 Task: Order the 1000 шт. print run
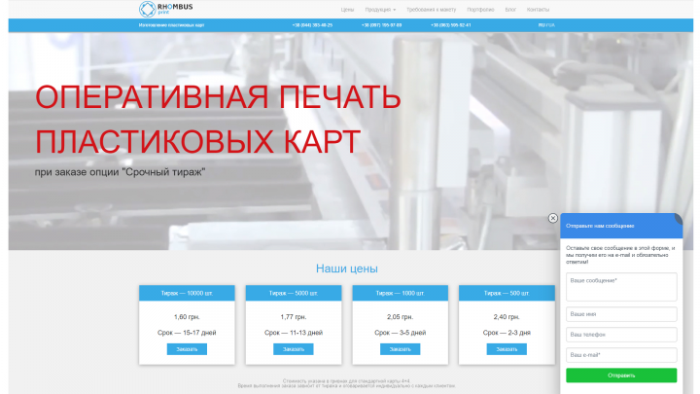tap(400, 349)
